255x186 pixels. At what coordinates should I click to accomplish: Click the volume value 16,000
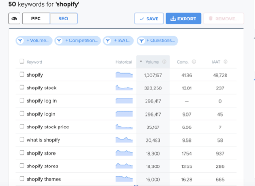click(153, 179)
